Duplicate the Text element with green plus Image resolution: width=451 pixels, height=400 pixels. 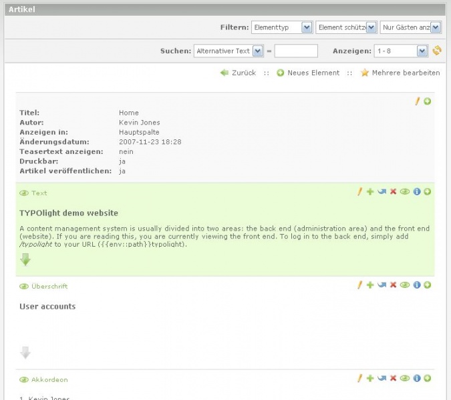(x=370, y=192)
